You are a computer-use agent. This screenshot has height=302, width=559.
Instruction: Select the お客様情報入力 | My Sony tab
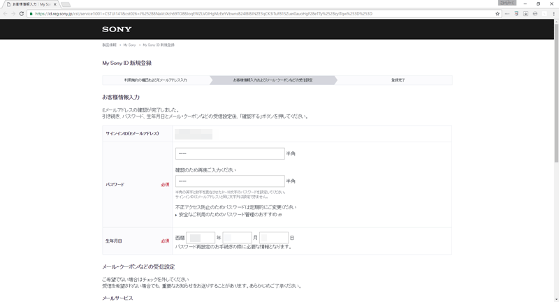30,4
